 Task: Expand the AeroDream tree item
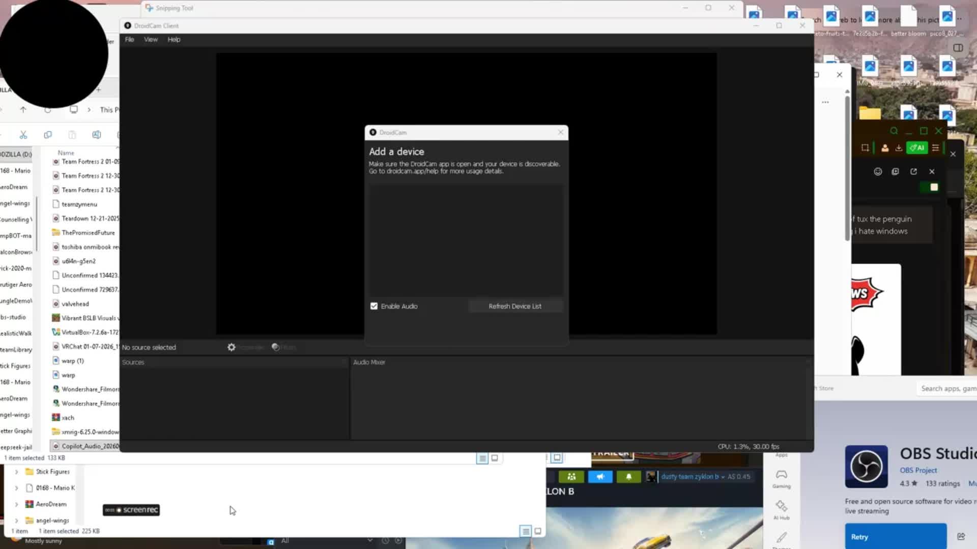click(16, 504)
